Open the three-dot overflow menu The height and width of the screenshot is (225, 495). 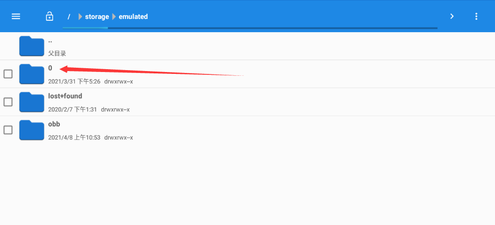click(476, 17)
